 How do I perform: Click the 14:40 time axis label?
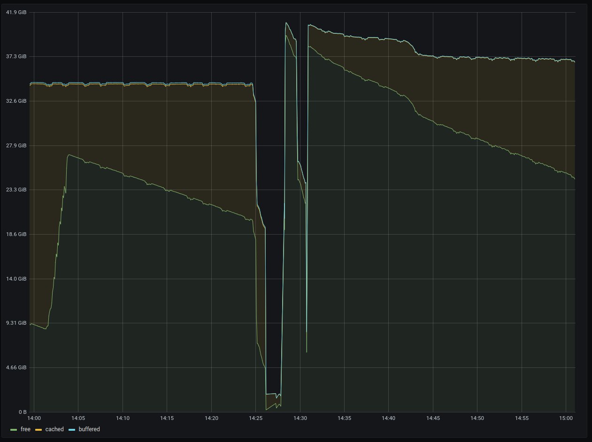pyautogui.click(x=388, y=418)
